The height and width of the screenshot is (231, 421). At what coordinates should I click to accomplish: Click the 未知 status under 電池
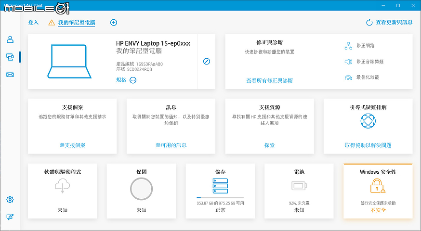(x=299, y=210)
